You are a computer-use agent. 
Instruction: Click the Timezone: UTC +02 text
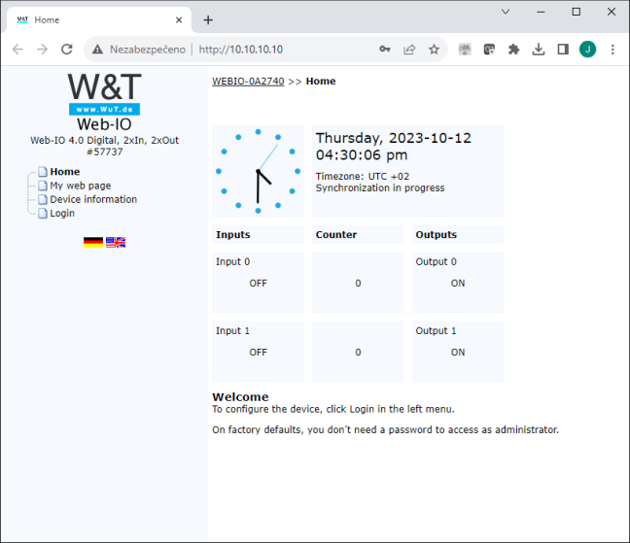coord(363,176)
